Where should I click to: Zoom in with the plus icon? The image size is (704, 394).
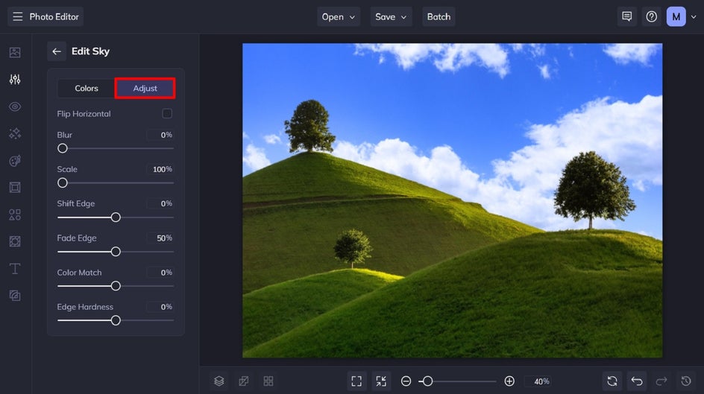point(509,381)
